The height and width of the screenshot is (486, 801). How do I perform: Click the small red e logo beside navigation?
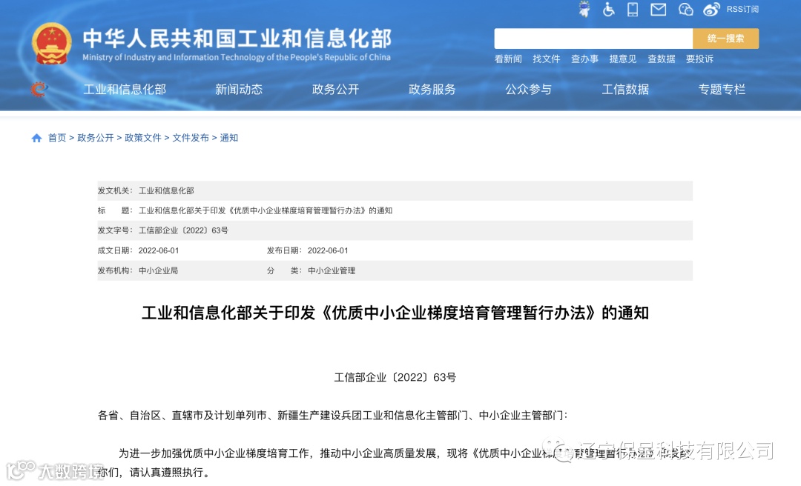pos(39,90)
